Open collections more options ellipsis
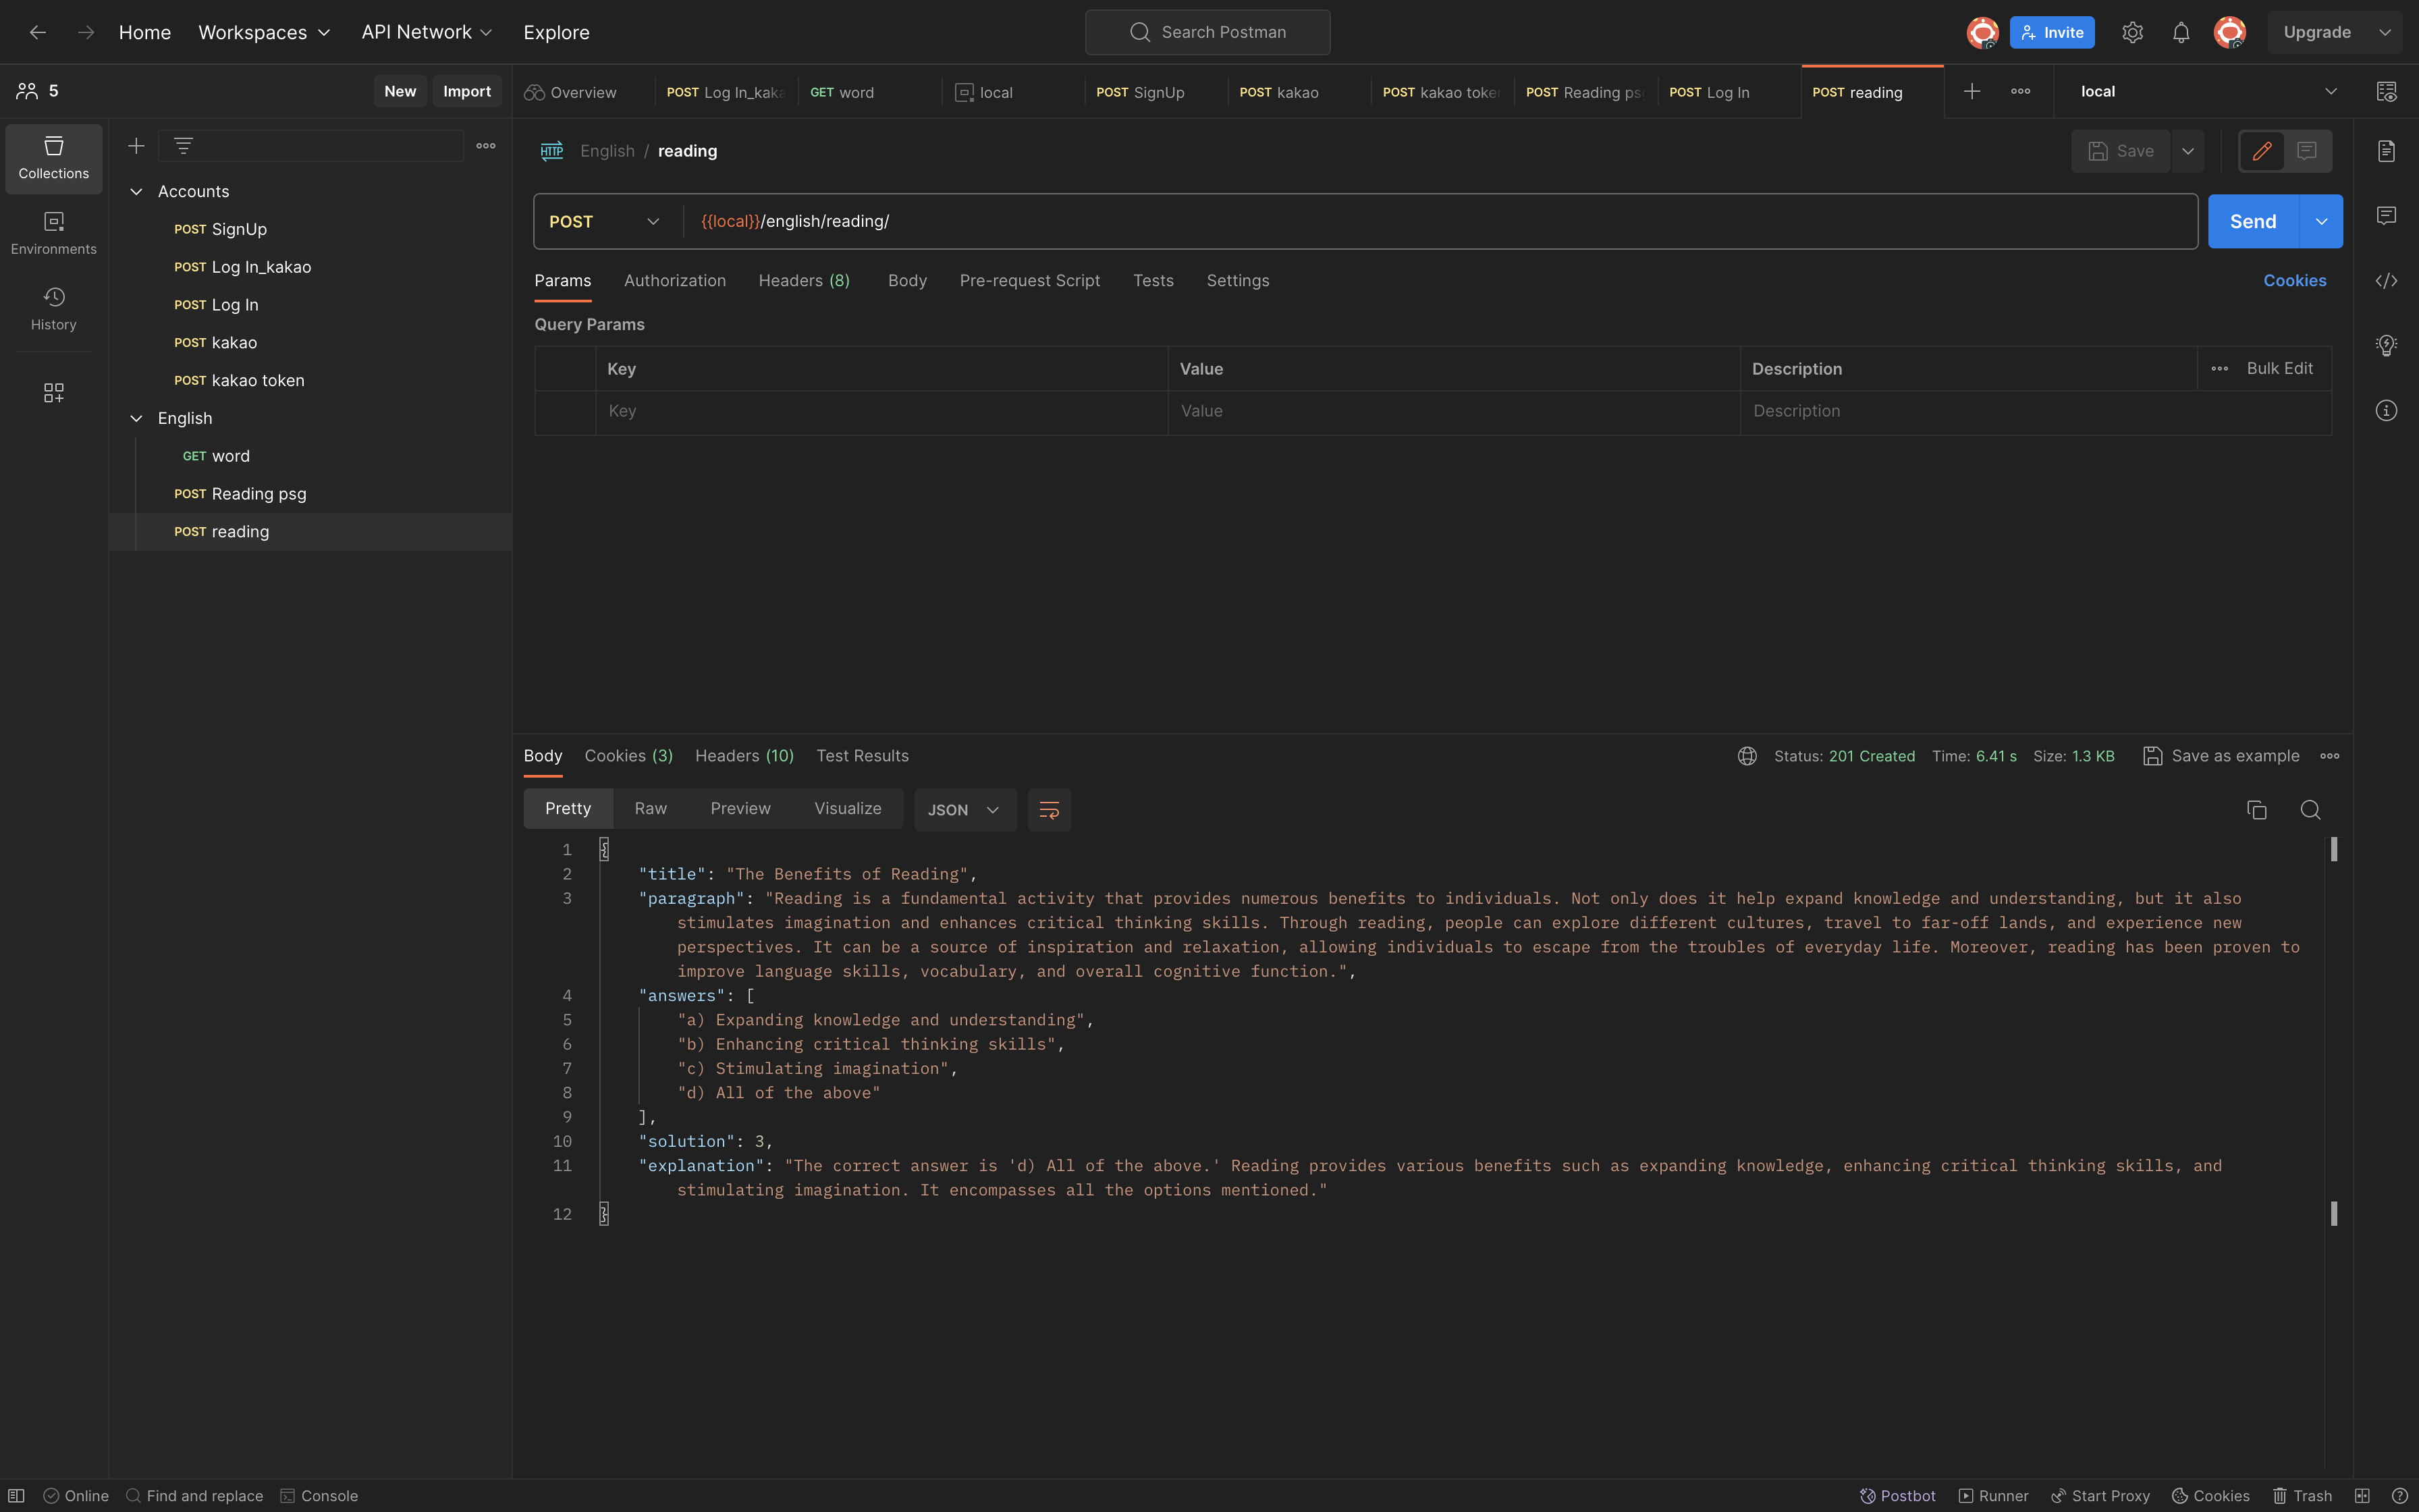The image size is (2419, 1512). click(x=486, y=146)
